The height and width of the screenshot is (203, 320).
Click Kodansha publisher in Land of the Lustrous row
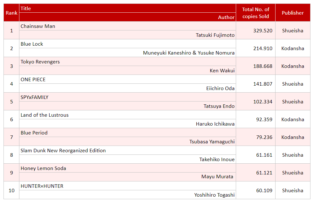pos(293,119)
